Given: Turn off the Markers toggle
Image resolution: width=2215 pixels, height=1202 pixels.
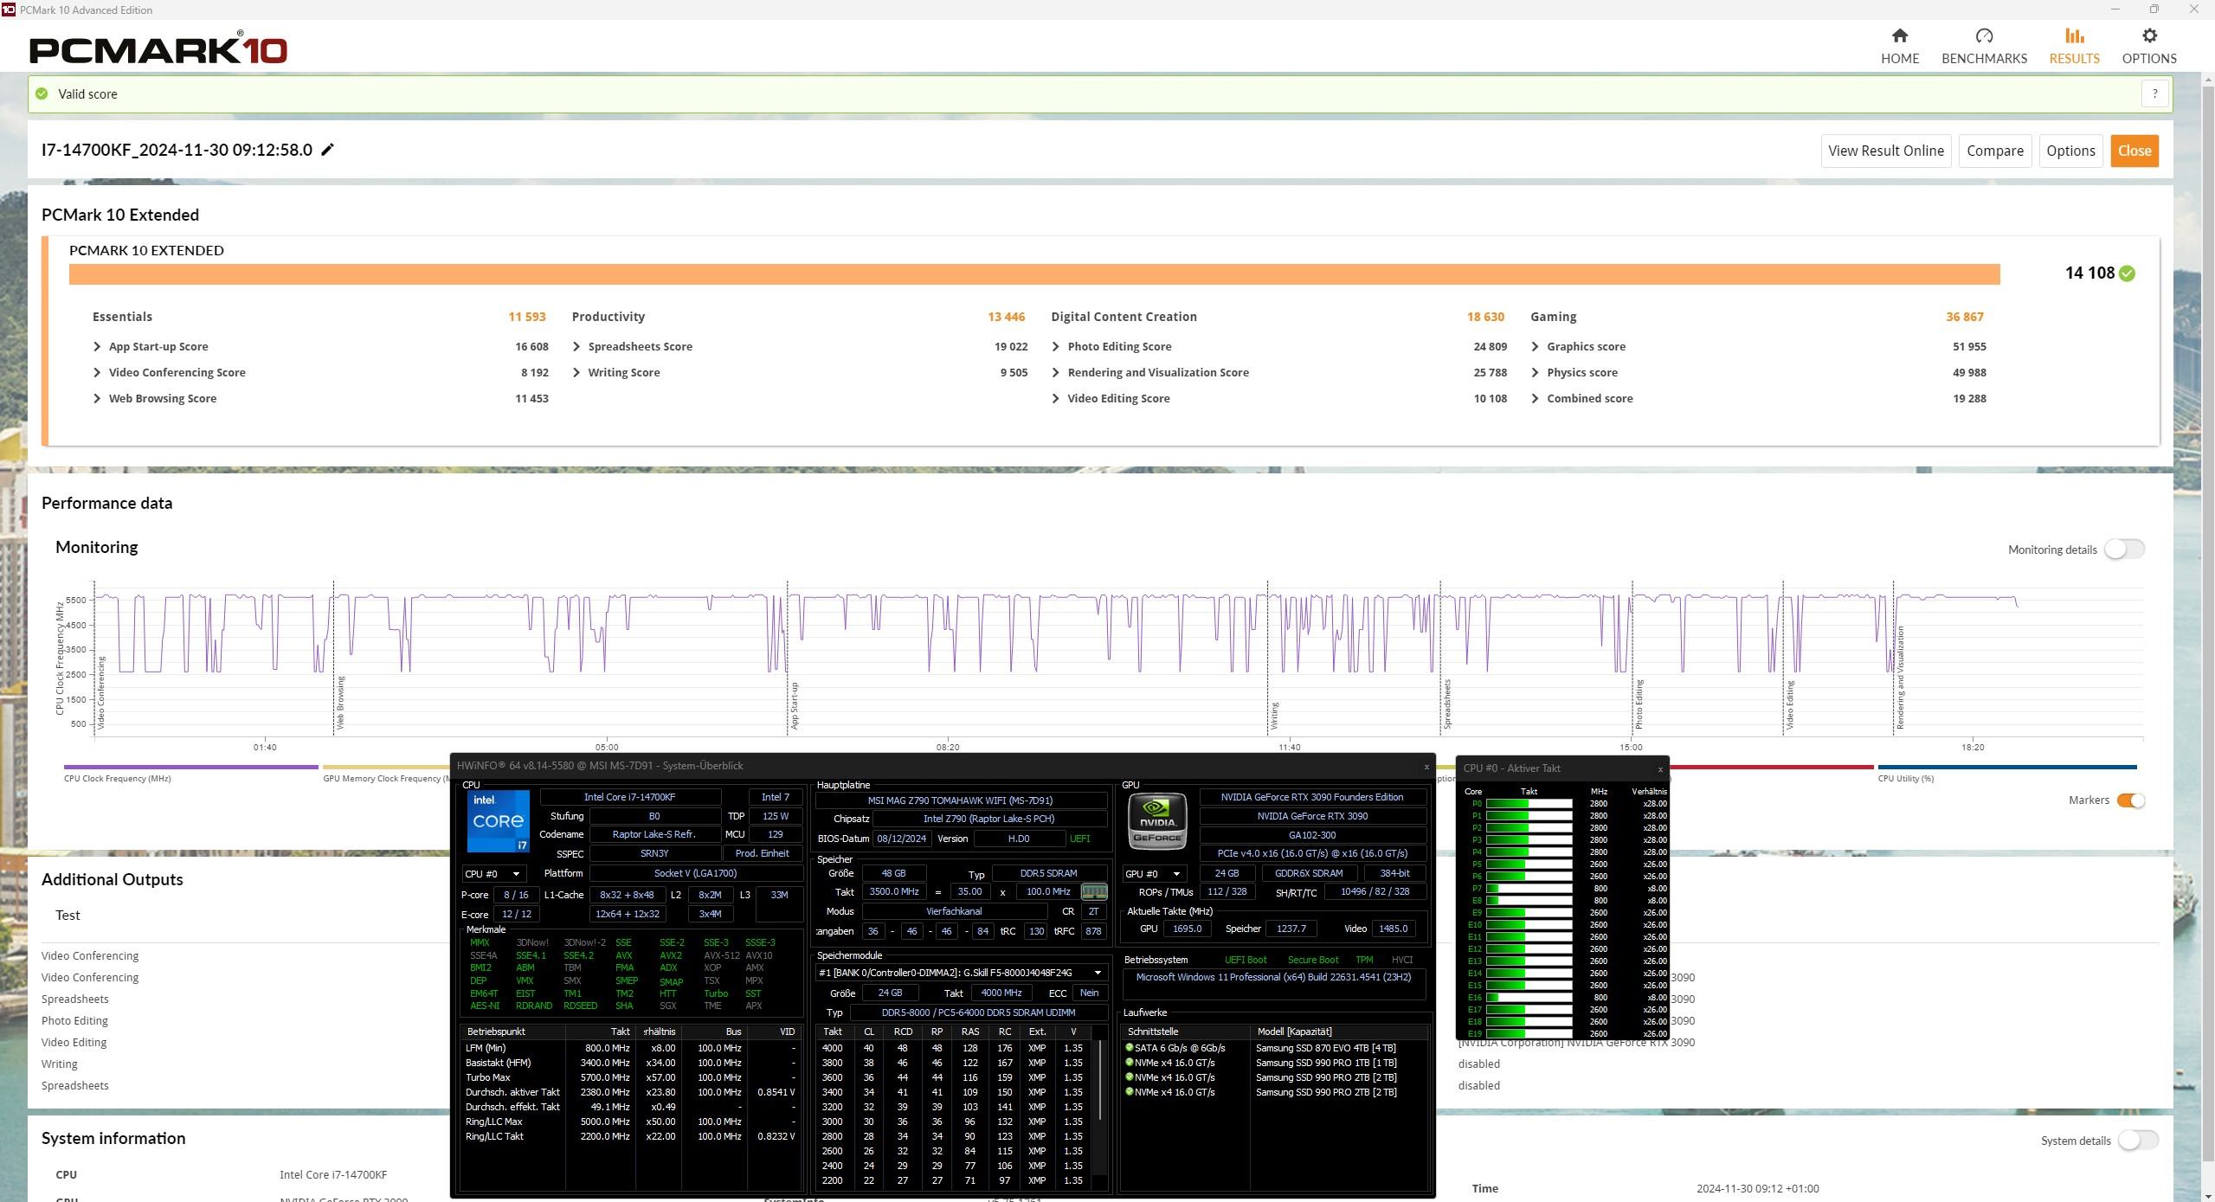Looking at the screenshot, I should (x=2129, y=800).
